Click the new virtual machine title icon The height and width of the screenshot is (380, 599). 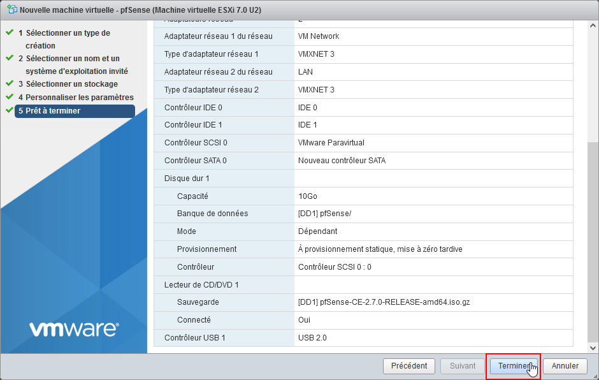pos(12,10)
